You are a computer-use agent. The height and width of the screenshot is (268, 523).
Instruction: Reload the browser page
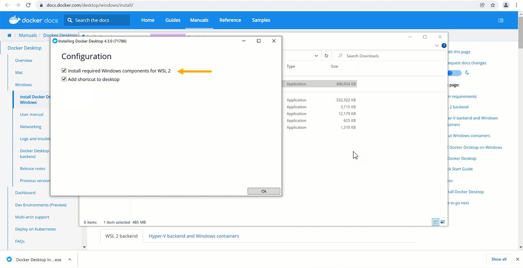(28, 5)
